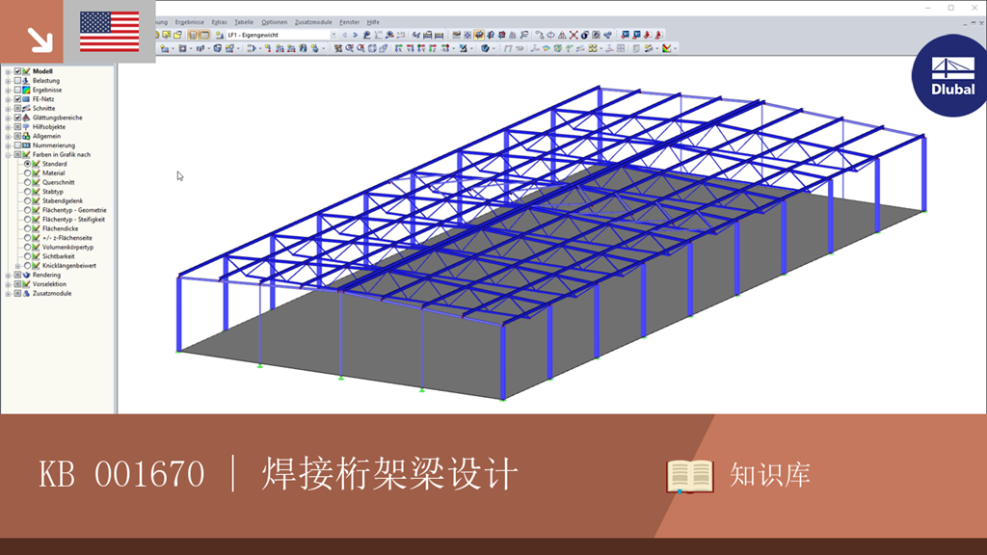
Task: Click the red X toolbar icon
Action: tap(574, 36)
